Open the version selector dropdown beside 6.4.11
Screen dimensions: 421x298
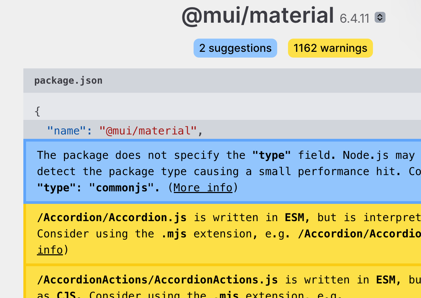click(380, 18)
